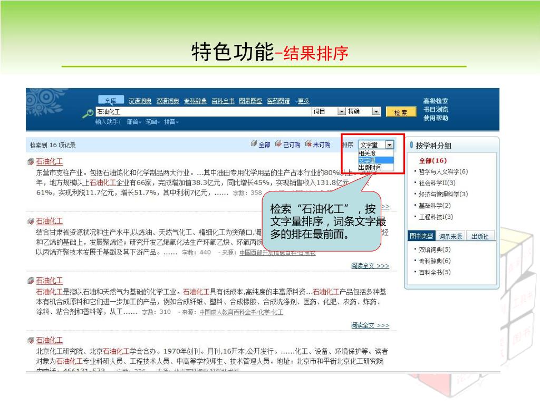Filter by 专科辞典(6) book type
This screenshot has width=540, height=405.
[435, 261]
